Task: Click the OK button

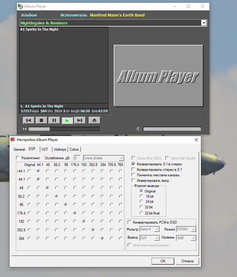Action: point(163,261)
